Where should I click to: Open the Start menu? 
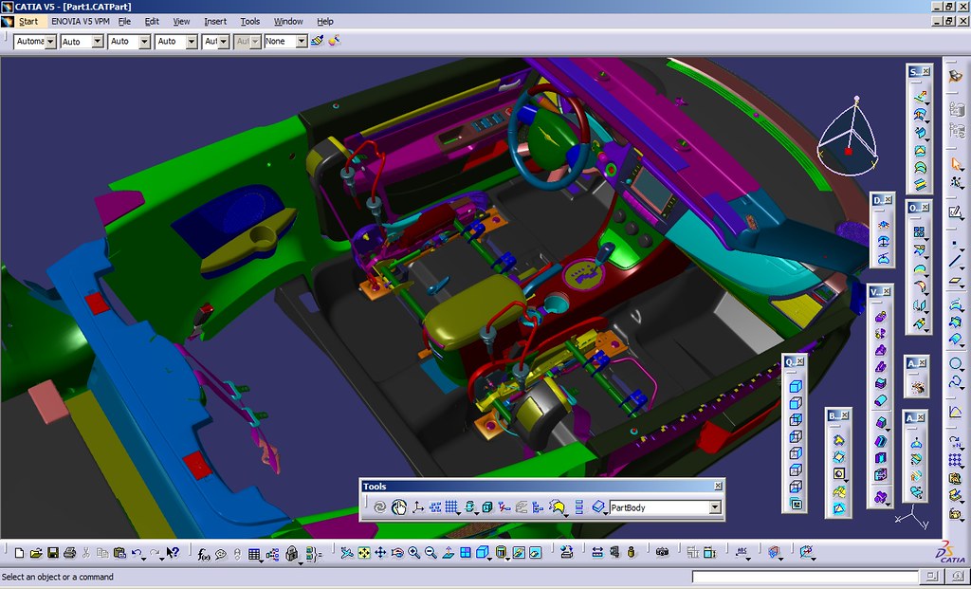tap(28, 21)
